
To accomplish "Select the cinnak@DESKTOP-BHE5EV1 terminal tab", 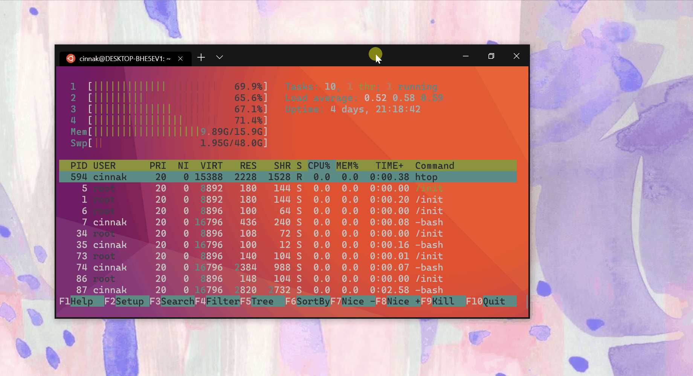I will (x=124, y=58).
